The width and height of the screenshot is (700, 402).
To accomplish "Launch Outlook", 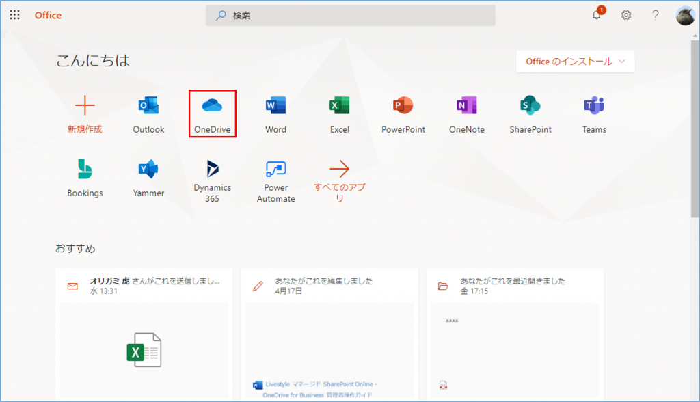I will pos(148,115).
